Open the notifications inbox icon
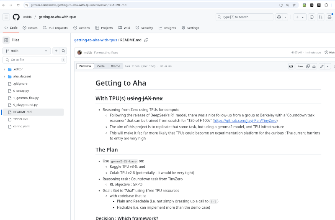Screen dimensions: 335x220 [x=330, y=17]
